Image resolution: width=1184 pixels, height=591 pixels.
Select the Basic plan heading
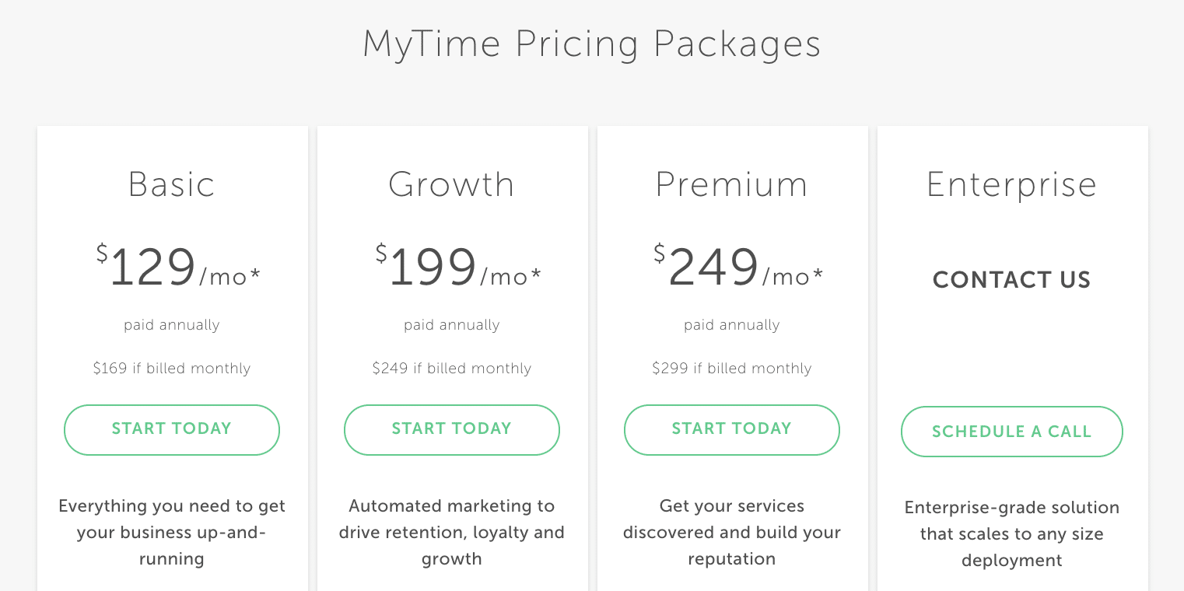point(172,185)
